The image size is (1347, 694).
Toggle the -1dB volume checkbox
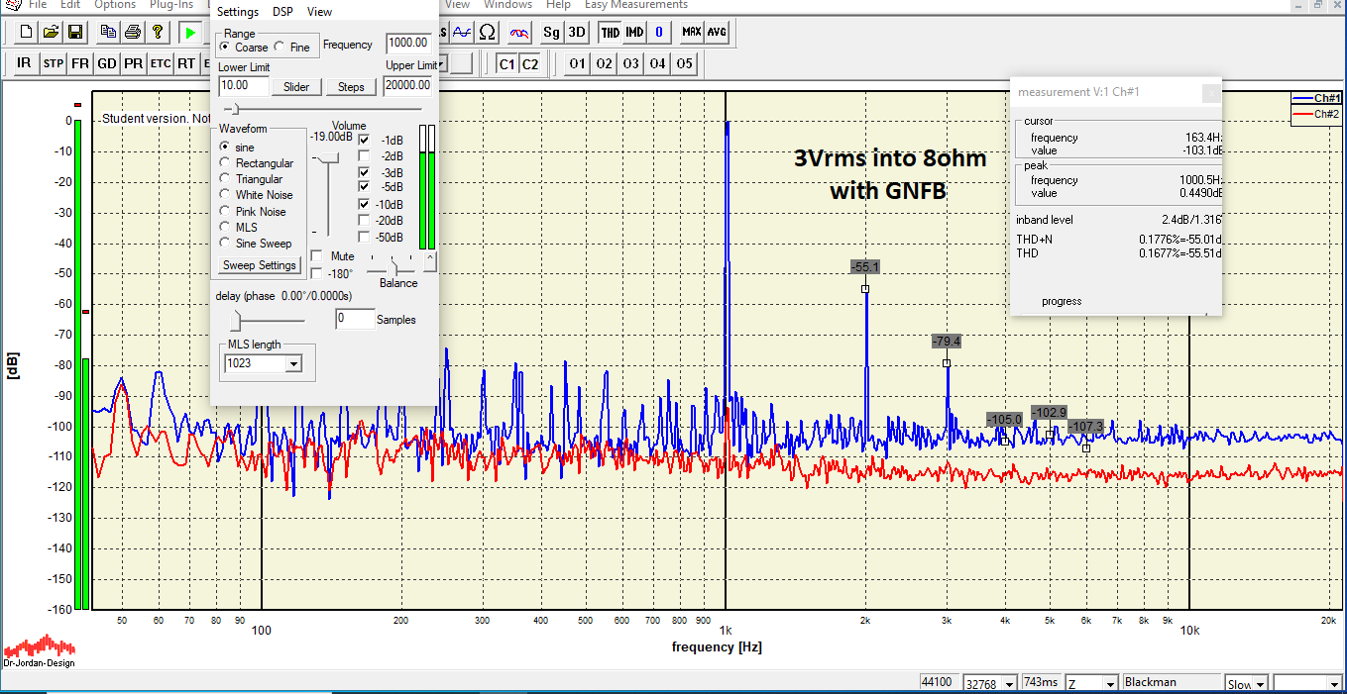point(364,141)
